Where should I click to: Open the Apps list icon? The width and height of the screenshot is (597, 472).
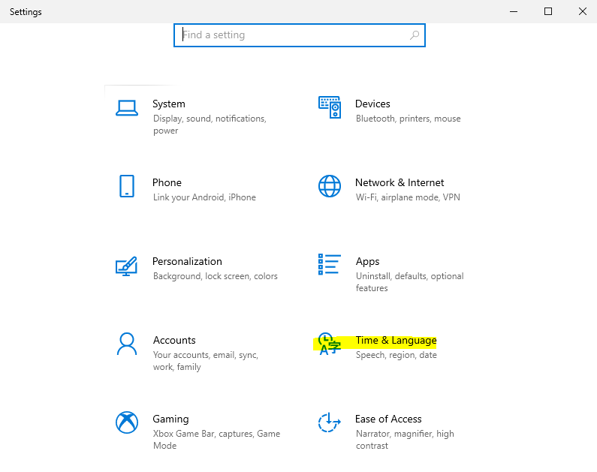point(330,265)
